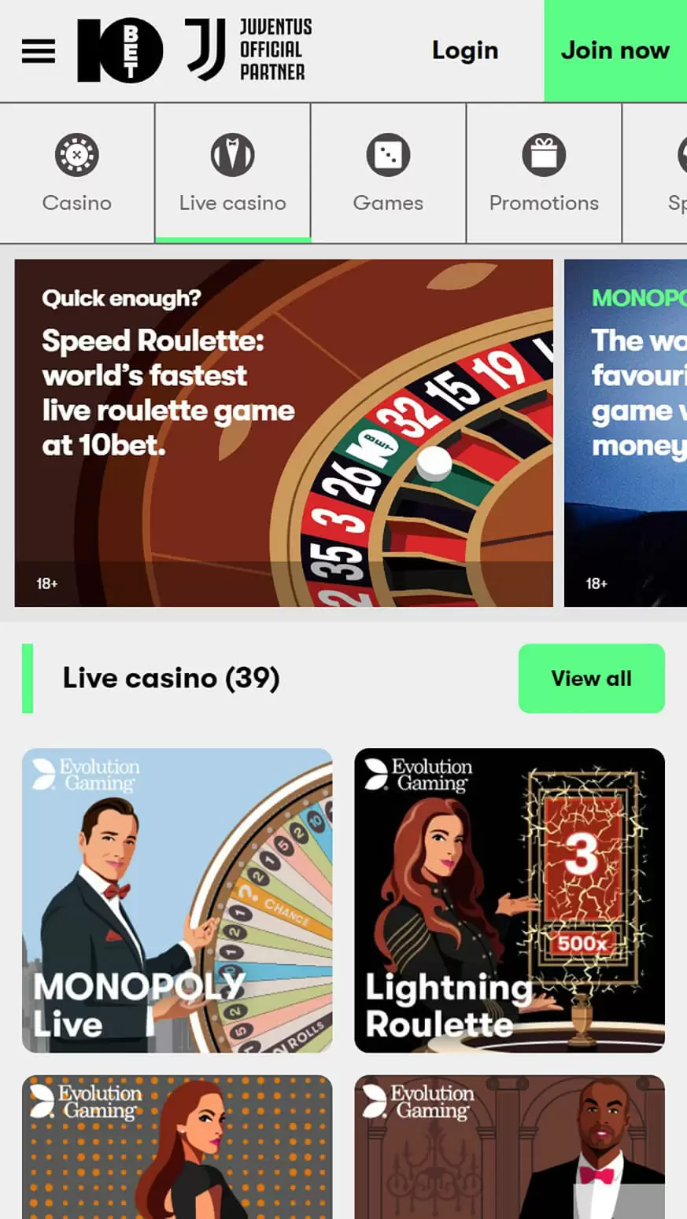Viewport: 687px width, 1219px height.
Task: Click the 10bet logo
Action: pyautogui.click(x=120, y=51)
